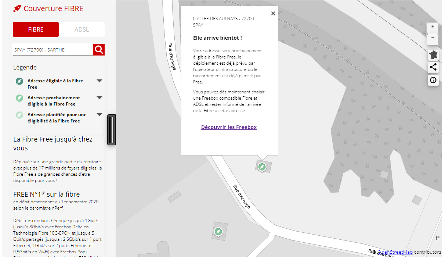Click the sidebar collapse handle

pyautogui.click(x=111, y=130)
